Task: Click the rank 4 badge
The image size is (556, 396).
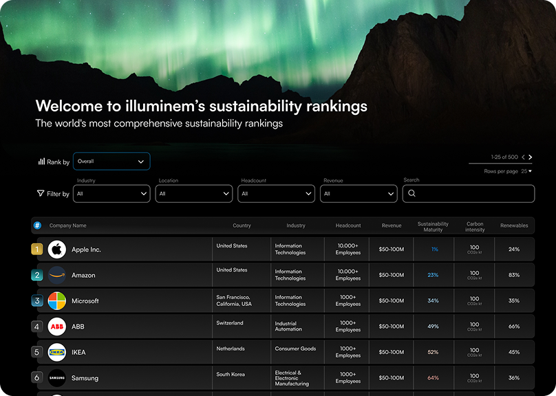Action: point(37,327)
